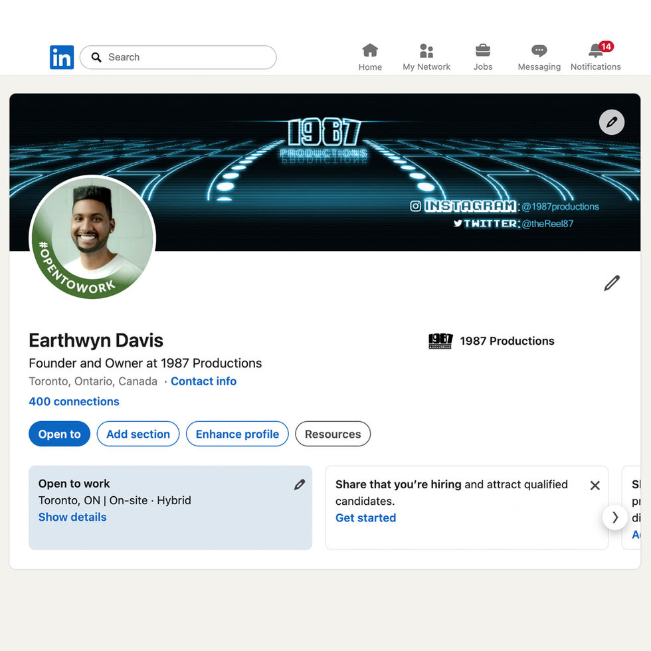Click Enhance profile button
651x651 pixels.
(237, 434)
